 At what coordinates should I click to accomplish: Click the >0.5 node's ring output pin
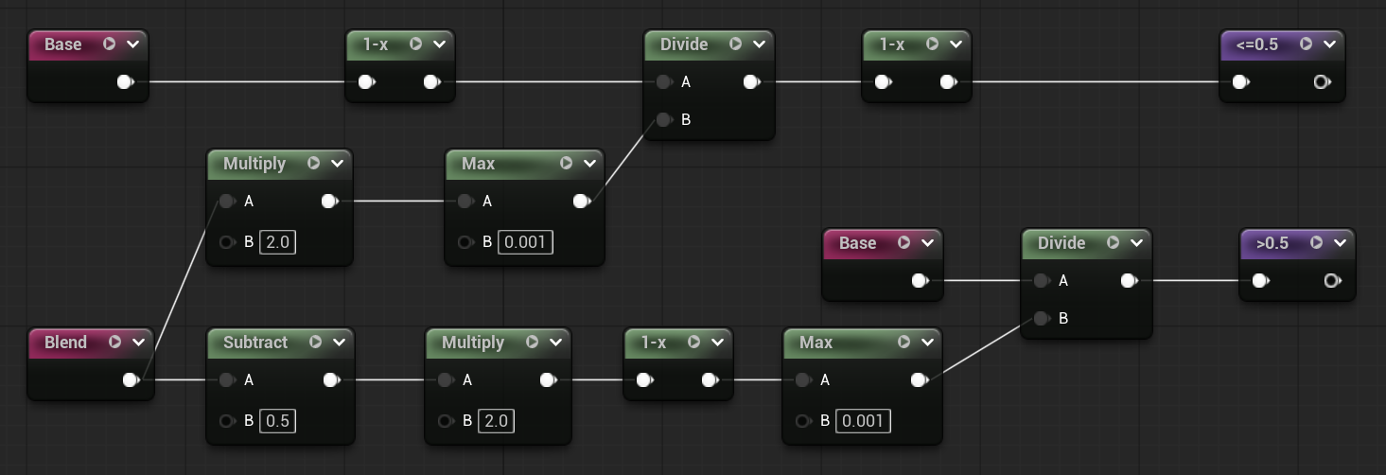tap(1333, 281)
